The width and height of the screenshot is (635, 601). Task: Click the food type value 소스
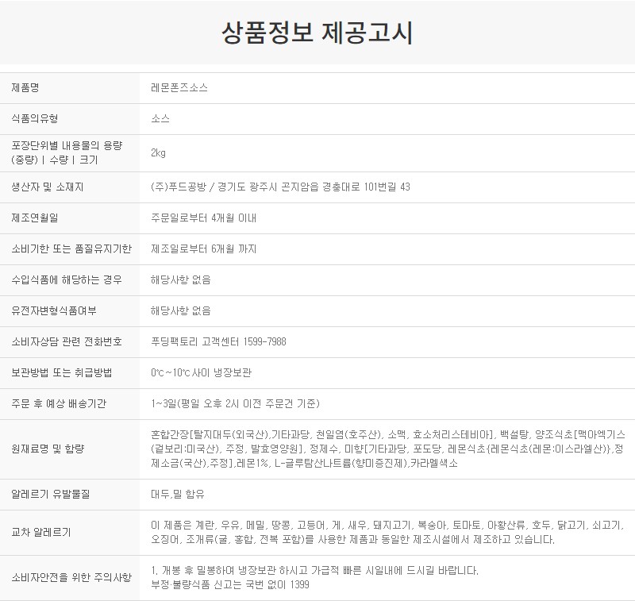click(x=160, y=118)
